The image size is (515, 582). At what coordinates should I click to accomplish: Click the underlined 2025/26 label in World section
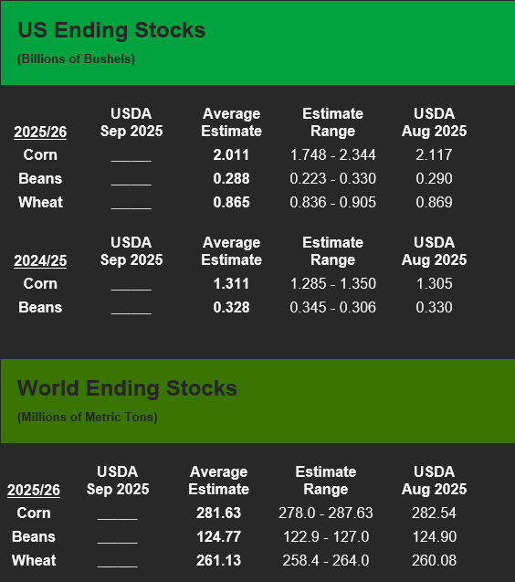point(34,491)
